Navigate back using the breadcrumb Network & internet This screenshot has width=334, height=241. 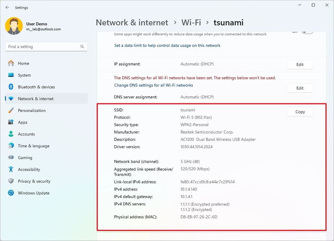pyautogui.click(x=132, y=23)
